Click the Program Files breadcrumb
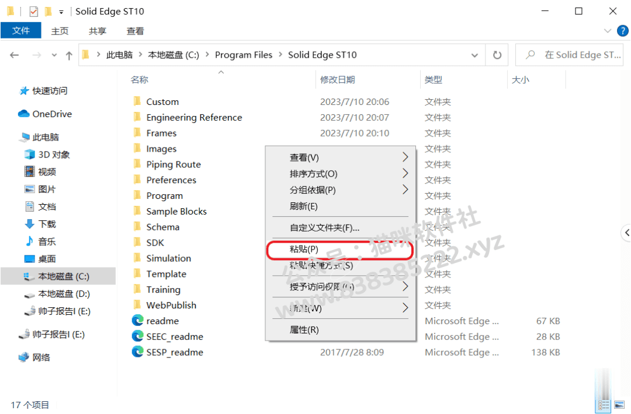 click(x=244, y=55)
